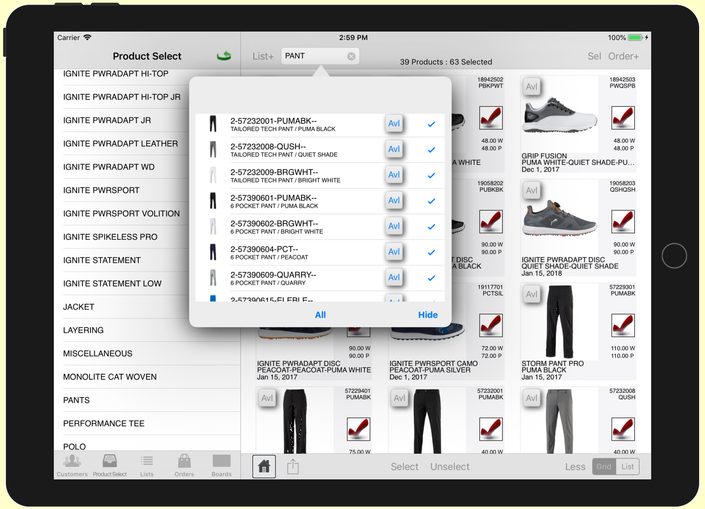Tap Avl badge on 57232001 pant card
The image size is (705, 509).
(x=399, y=398)
